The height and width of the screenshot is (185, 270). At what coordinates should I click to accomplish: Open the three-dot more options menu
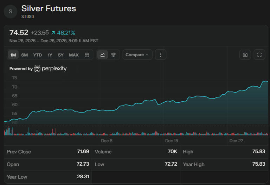click(x=161, y=55)
